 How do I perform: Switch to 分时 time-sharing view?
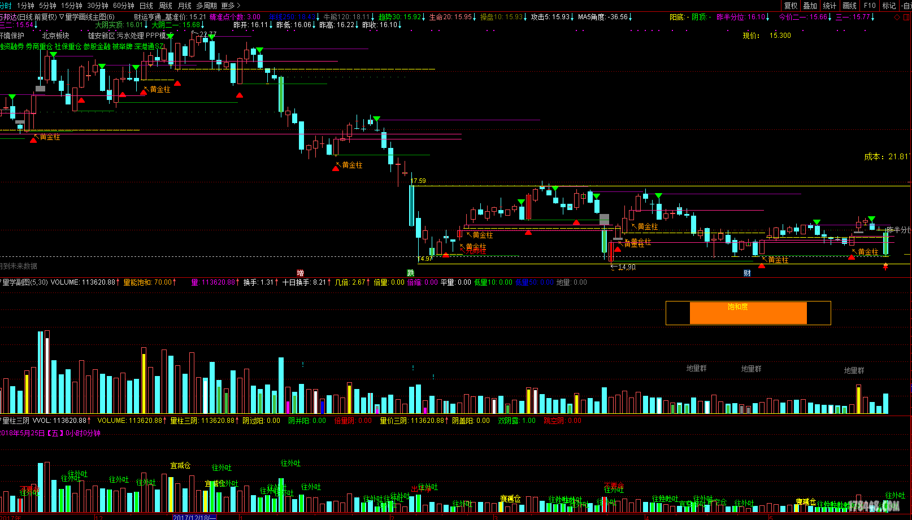(x=5, y=6)
